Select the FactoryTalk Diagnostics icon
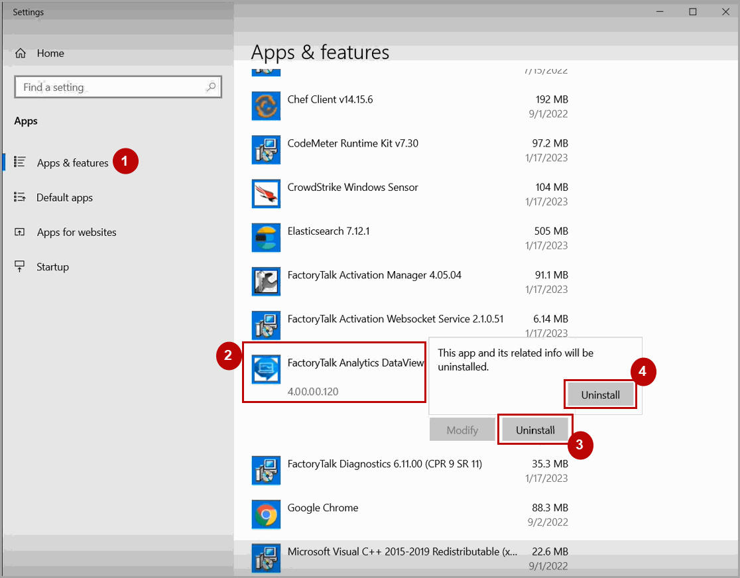 (x=266, y=471)
